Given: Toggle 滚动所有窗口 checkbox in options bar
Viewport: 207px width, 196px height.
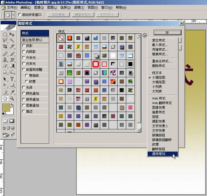Looking at the screenshot, I should coord(19,14).
